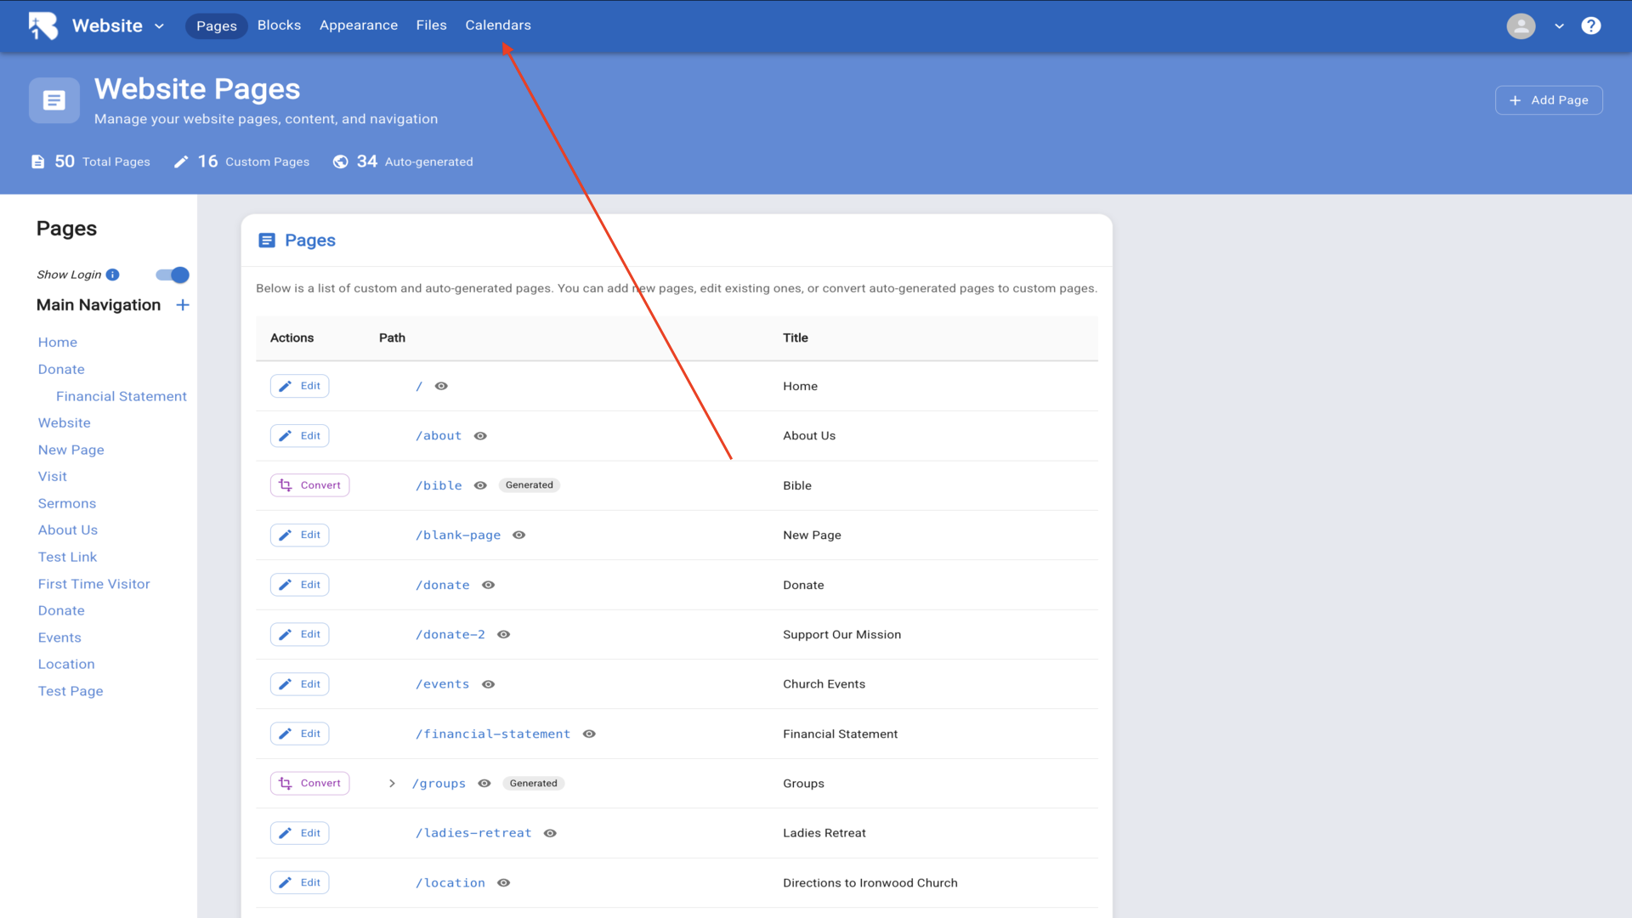The width and height of the screenshot is (1632, 918).
Task: Expand the account menu chevron
Action: click(x=1559, y=25)
